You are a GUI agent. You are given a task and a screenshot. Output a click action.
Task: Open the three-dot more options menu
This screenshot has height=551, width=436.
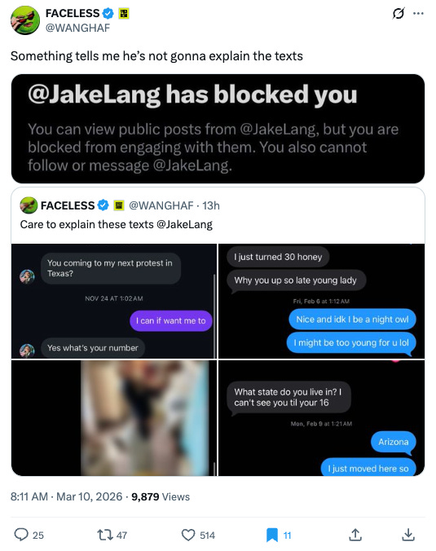[x=418, y=14]
